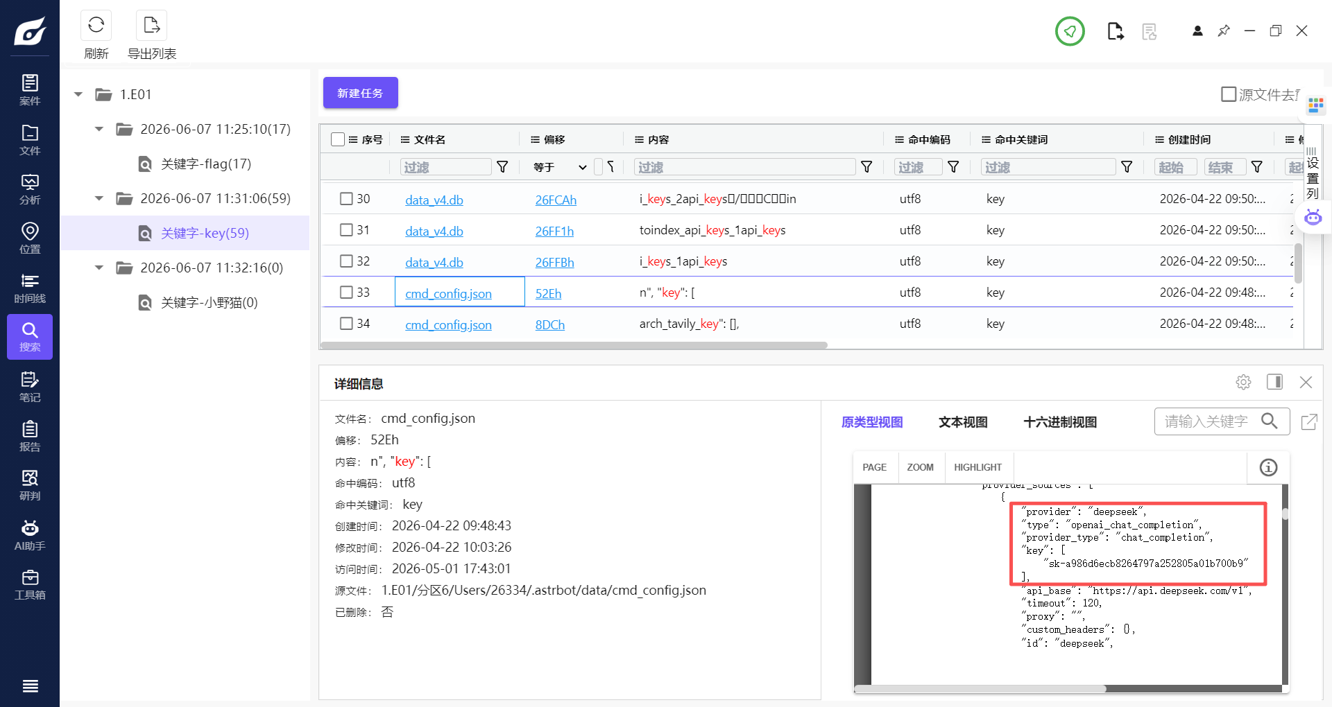Open the details panel settings gear
1332x707 pixels.
(x=1243, y=382)
